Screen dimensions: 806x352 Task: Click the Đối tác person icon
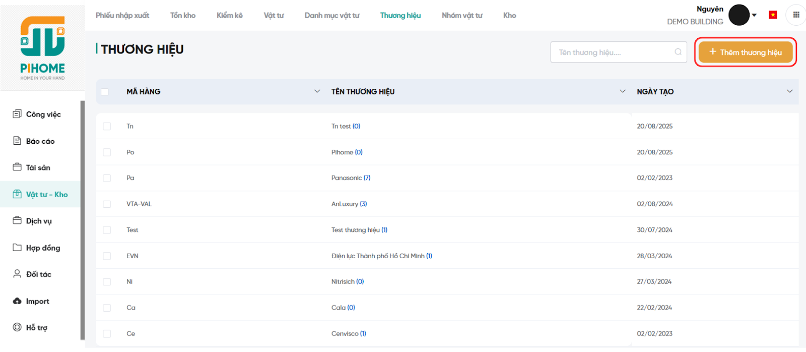tap(17, 274)
